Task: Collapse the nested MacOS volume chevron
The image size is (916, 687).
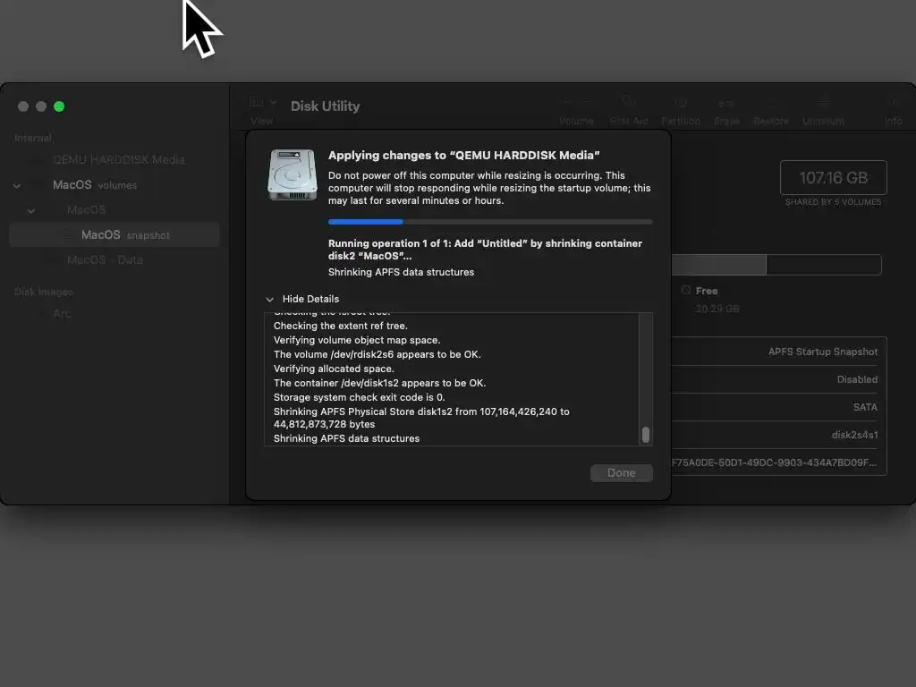Action: 31,211
